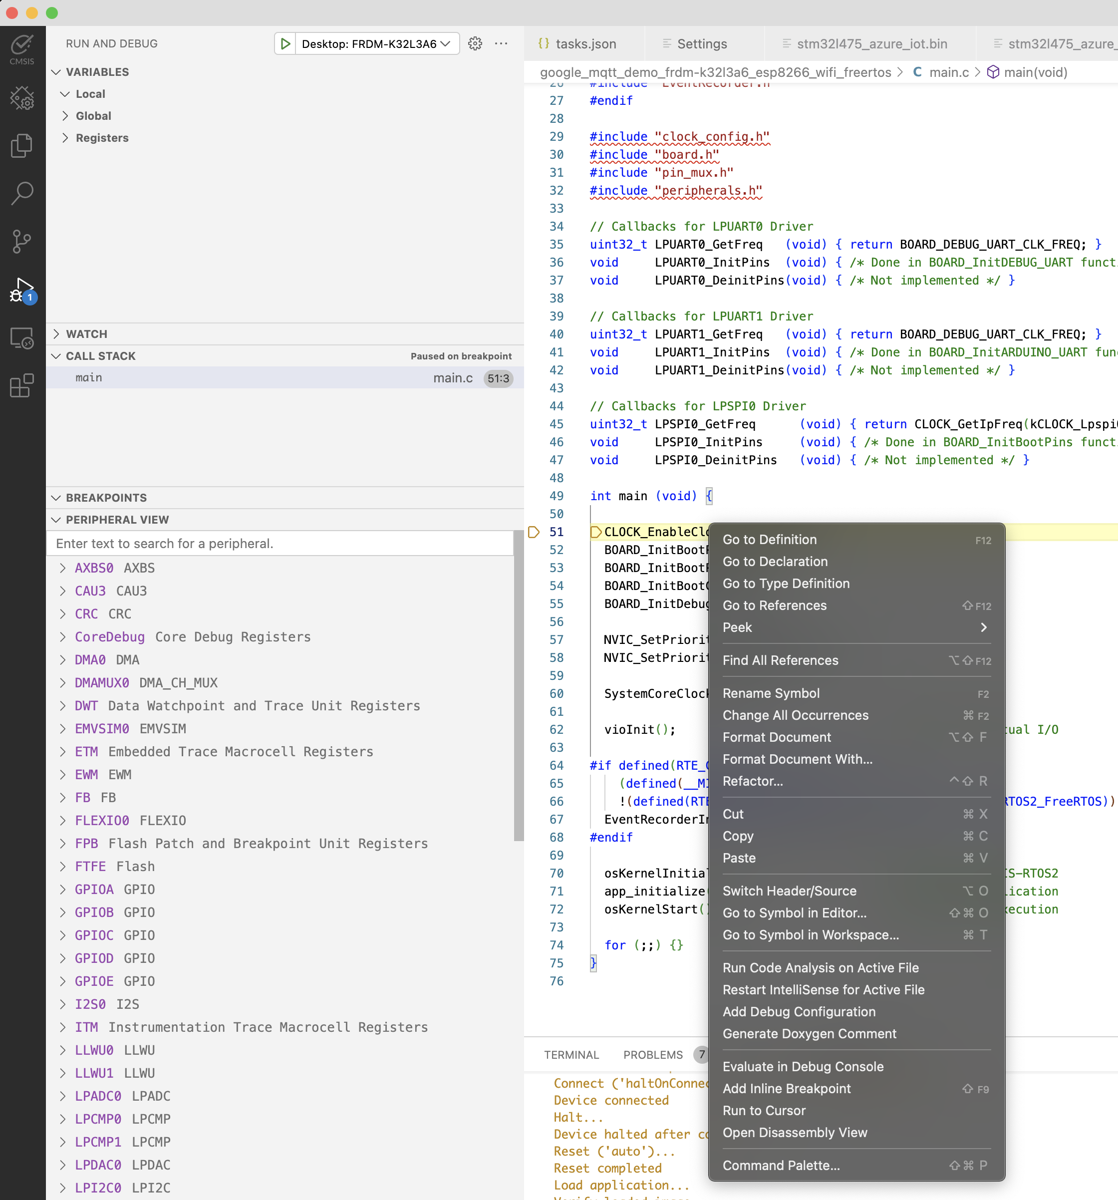
Task: Open the CMSIS activity bar view
Action: pyautogui.click(x=22, y=49)
